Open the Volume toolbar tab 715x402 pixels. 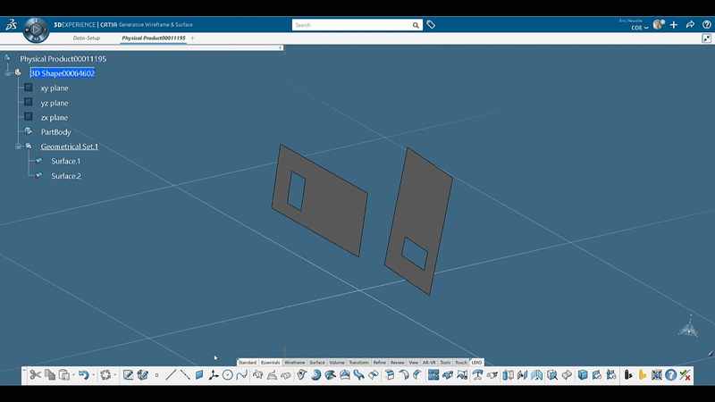[337, 363]
